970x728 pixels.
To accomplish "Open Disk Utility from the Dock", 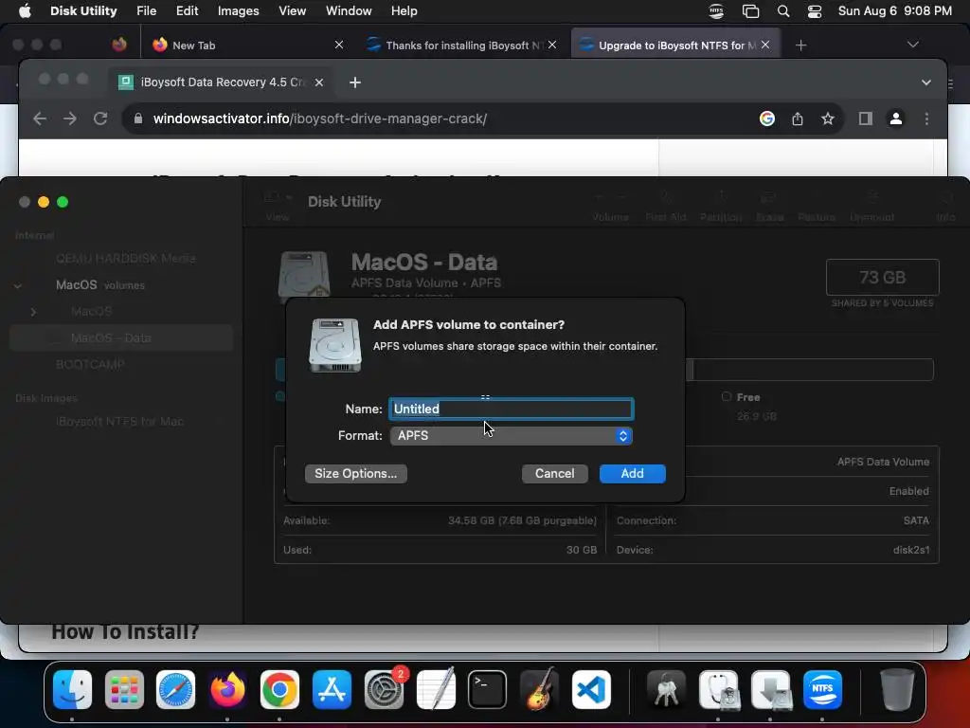I will [x=718, y=690].
